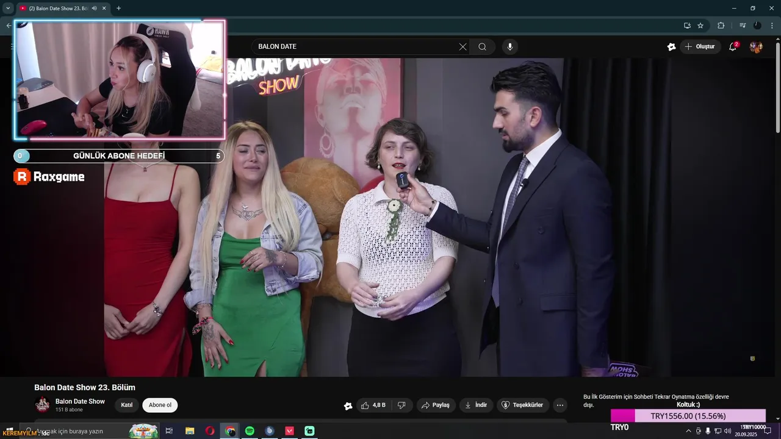Show hidden system tray icons
The width and height of the screenshot is (781, 439).
point(689,431)
